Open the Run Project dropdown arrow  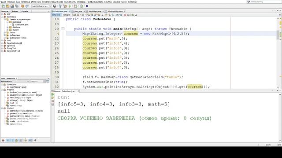72,6
